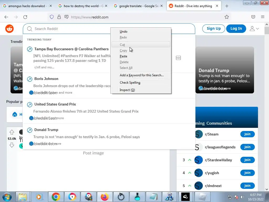Click the r/StardewValley community avatar
Screen dimensions: 269x202
pyautogui.click(x=199, y=160)
